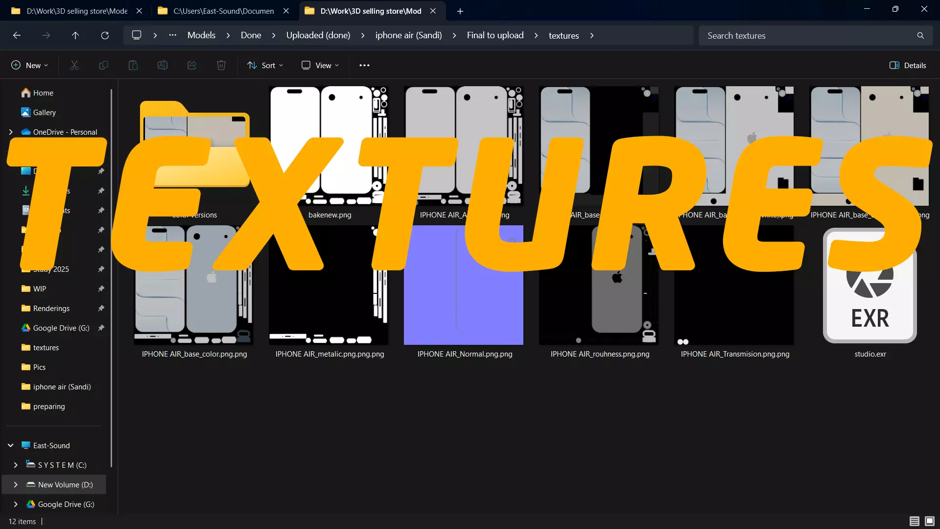Viewport: 940px width, 529px height.
Task: Switch to the C:\Users\East-Sound\Documents tab
Action: pos(223,11)
